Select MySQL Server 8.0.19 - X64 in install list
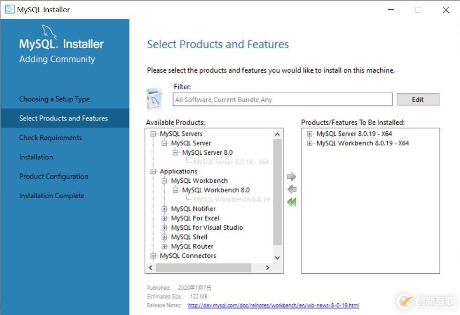This screenshot has width=460, height=315. point(354,134)
